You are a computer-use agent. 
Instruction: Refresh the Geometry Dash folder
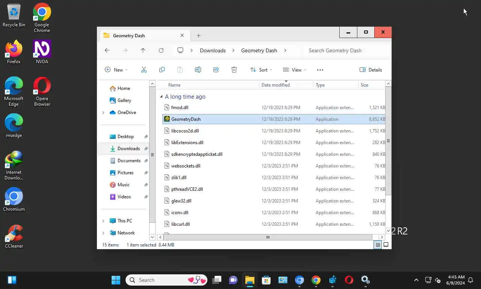tap(161, 50)
